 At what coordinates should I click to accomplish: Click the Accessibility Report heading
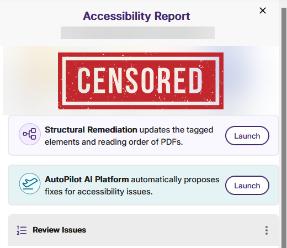(136, 16)
